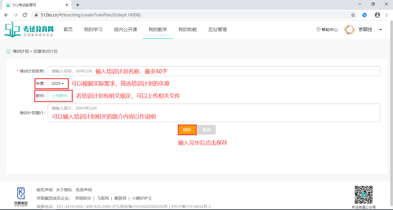Click the 沪ICP备11014634号-2 text
Screen dimensions: 393x210
point(191,207)
